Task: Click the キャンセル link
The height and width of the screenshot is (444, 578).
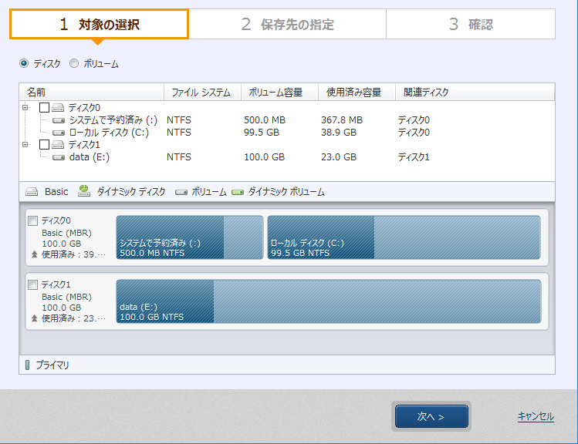Action: point(536,416)
